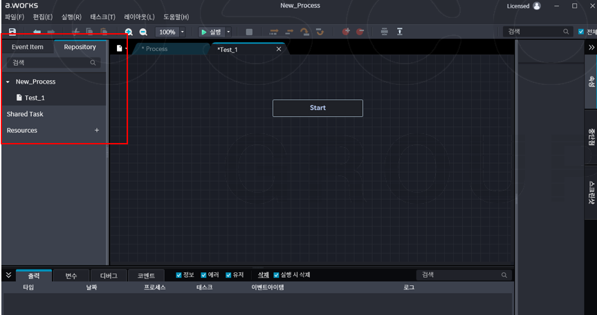Switch to the Event Item tab
Image resolution: width=597 pixels, height=315 pixels.
click(28, 47)
